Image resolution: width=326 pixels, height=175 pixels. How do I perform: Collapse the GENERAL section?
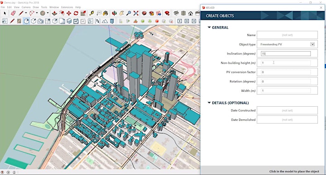[x=209, y=28]
